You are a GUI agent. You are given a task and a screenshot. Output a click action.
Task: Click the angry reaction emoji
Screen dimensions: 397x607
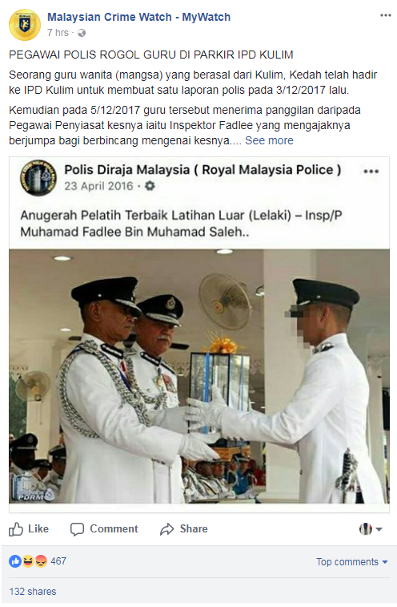pos(41,561)
